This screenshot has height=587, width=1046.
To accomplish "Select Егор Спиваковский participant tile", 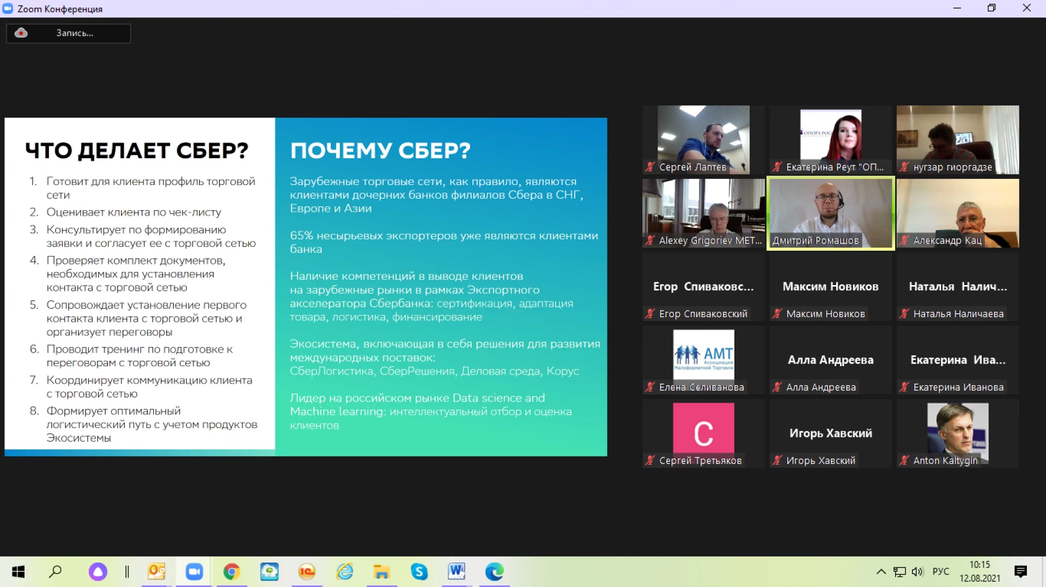I will click(703, 287).
